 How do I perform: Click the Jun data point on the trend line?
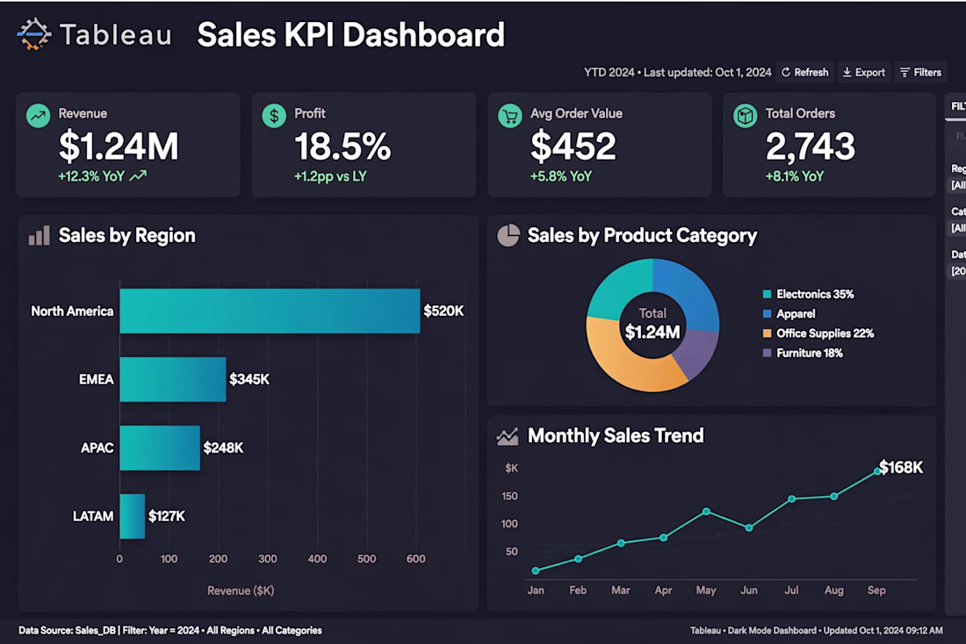[x=749, y=527]
